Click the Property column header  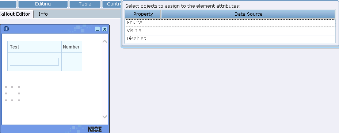143,14
